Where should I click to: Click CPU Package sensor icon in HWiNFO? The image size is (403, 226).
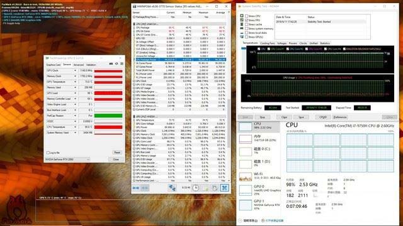[134, 28]
